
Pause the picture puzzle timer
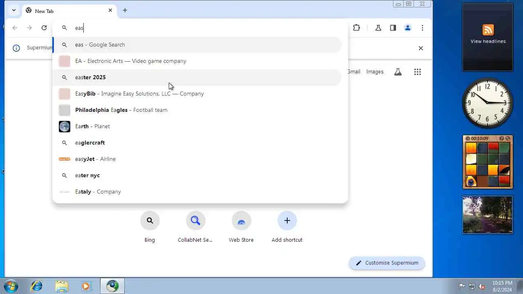[468, 138]
